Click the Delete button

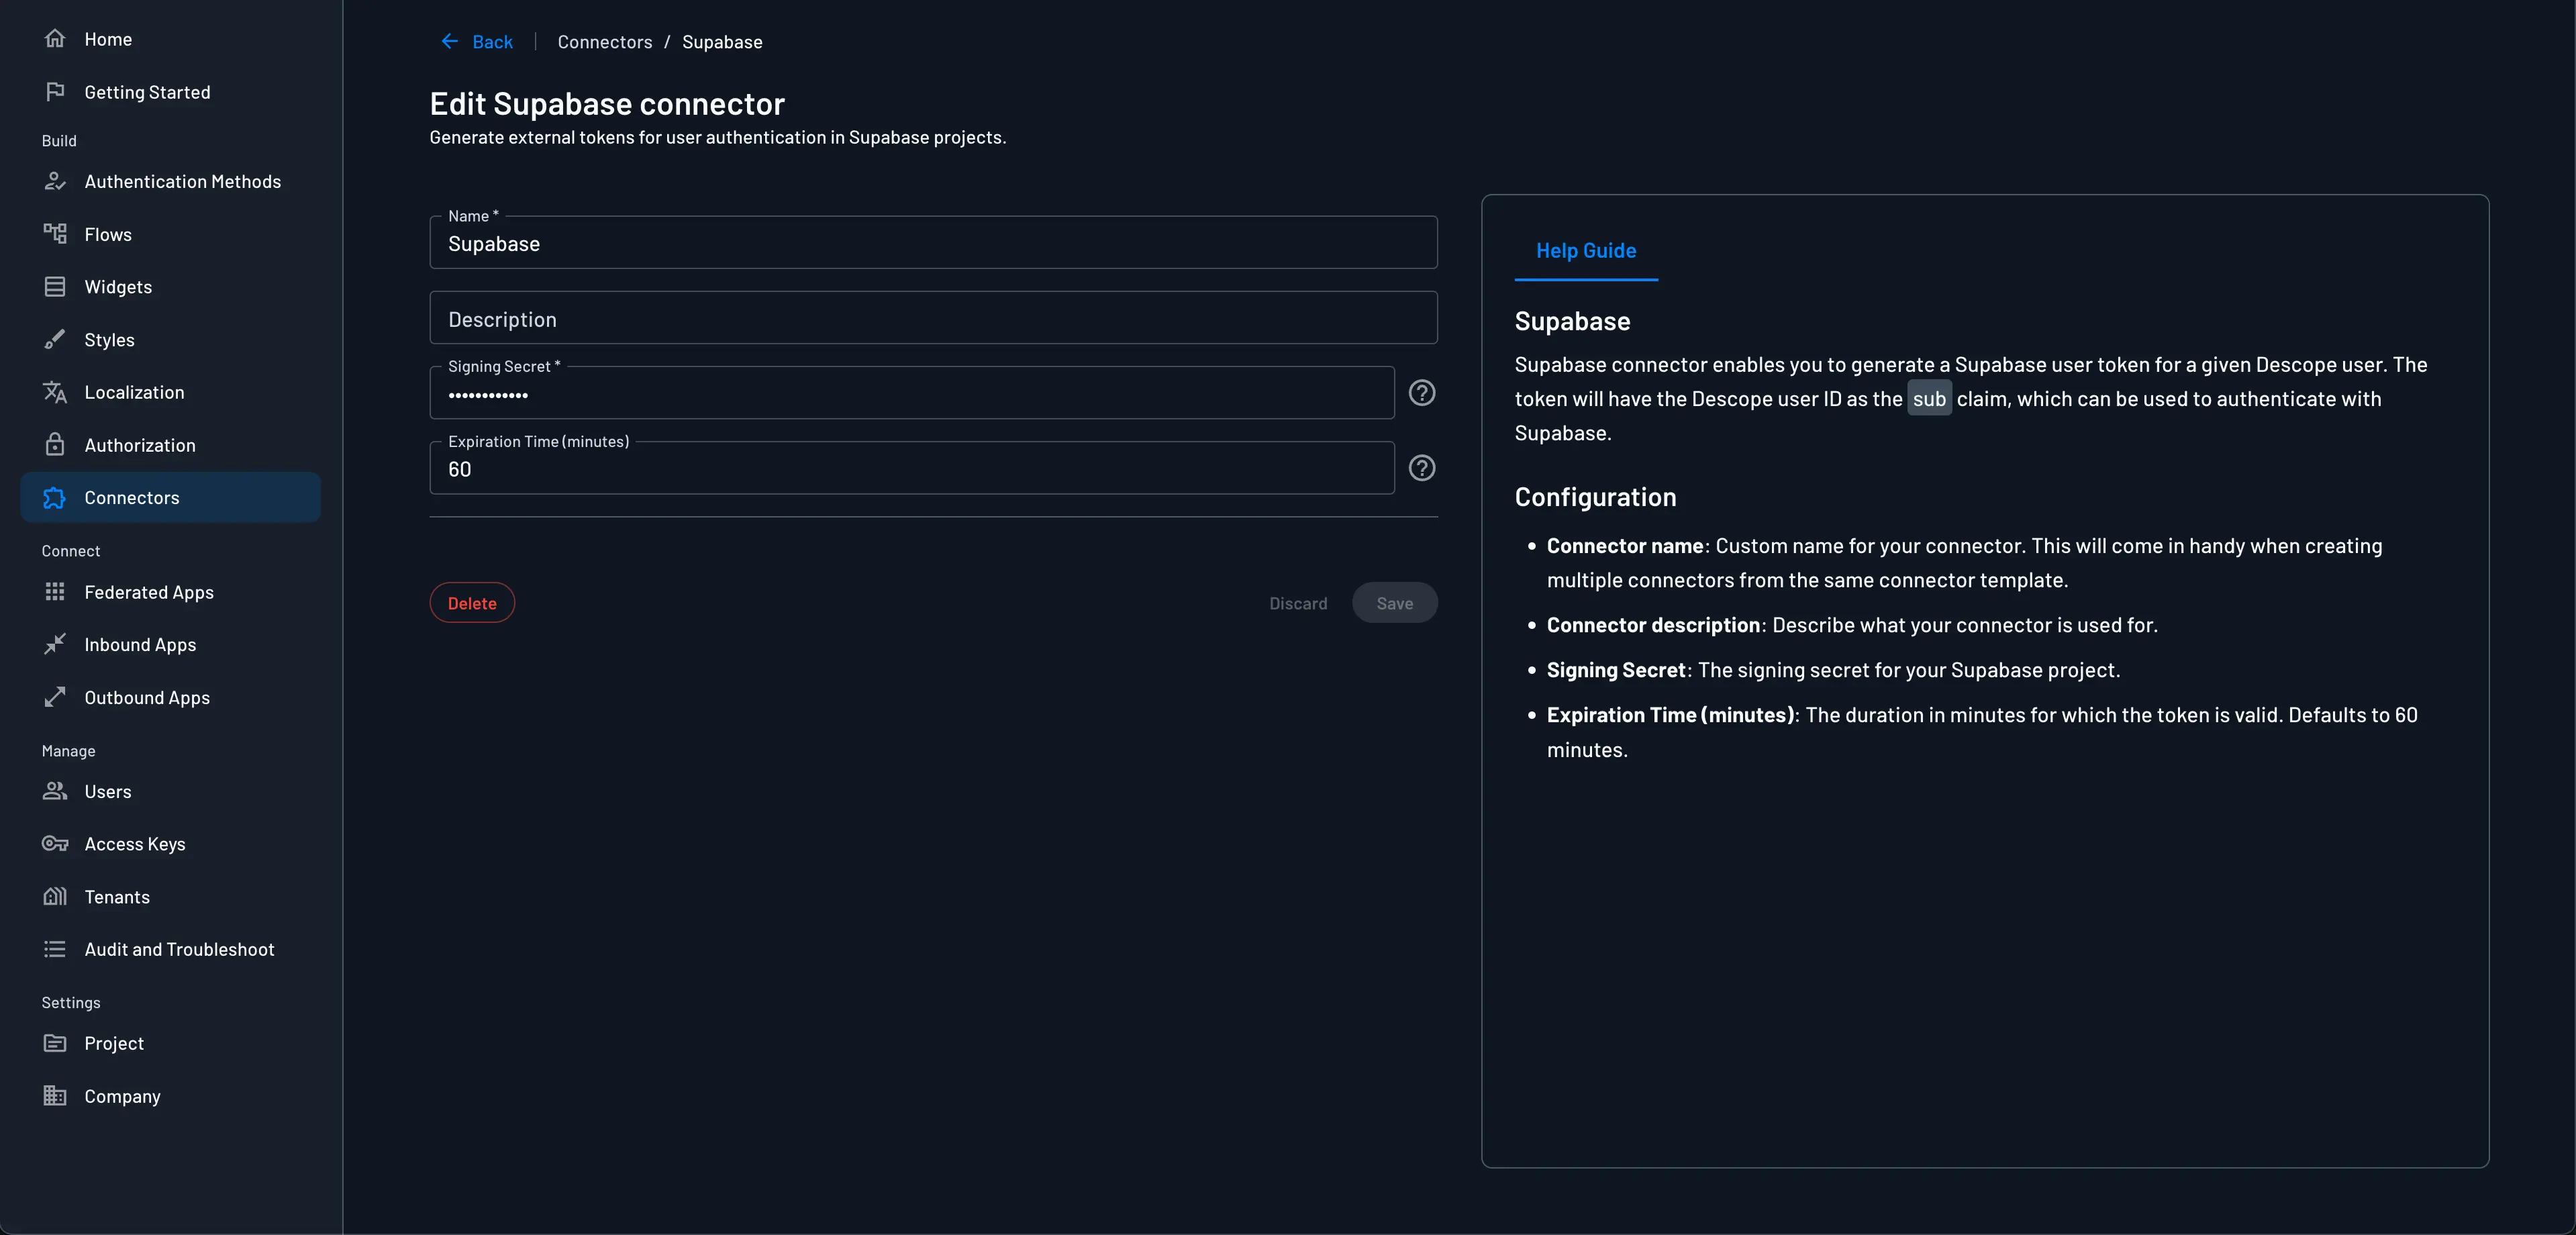(x=472, y=603)
